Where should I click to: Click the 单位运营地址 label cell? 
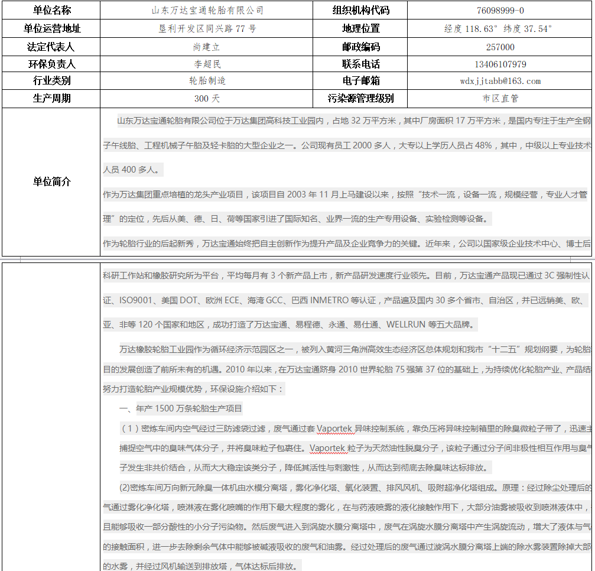51,28
